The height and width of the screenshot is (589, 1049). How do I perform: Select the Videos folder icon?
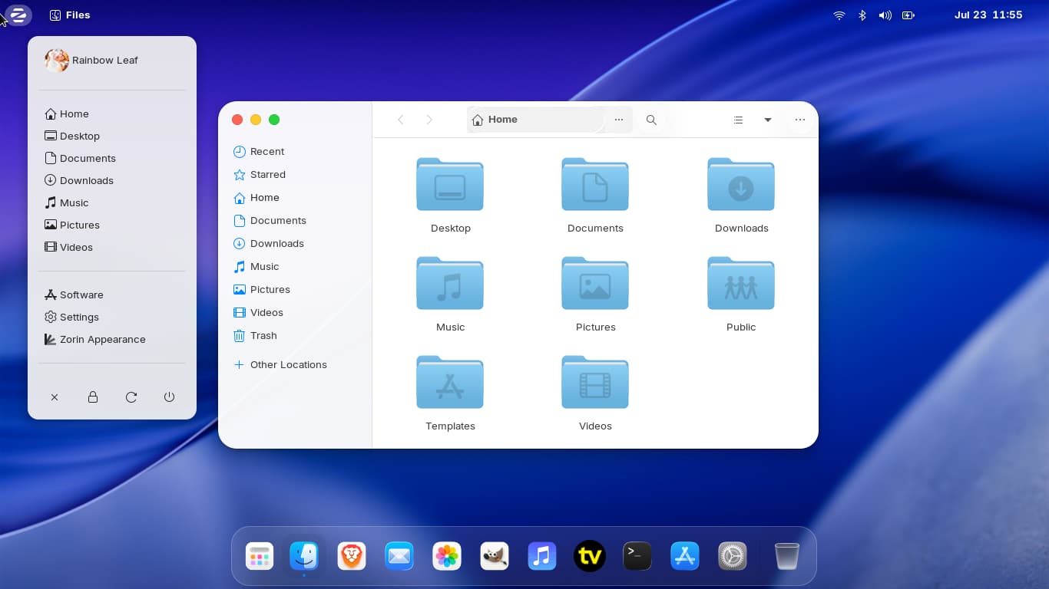click(x=595, y=382)
